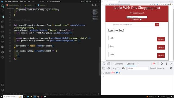Open the Extensions view
This screenshot has width=174, height=98.
pyautogui.click(x=2, y=26)
